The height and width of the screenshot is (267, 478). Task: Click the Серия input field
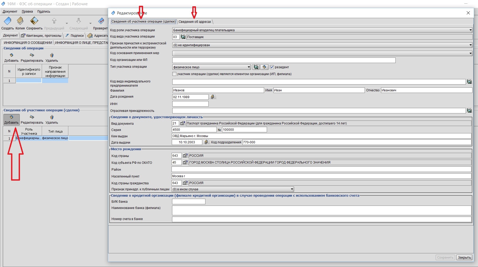click(194, 129)
